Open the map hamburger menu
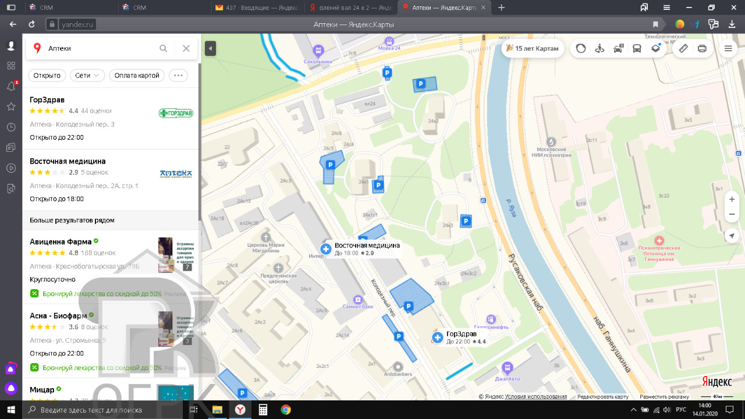The width and height of the screenshot is (745, 419). (728, 49)
